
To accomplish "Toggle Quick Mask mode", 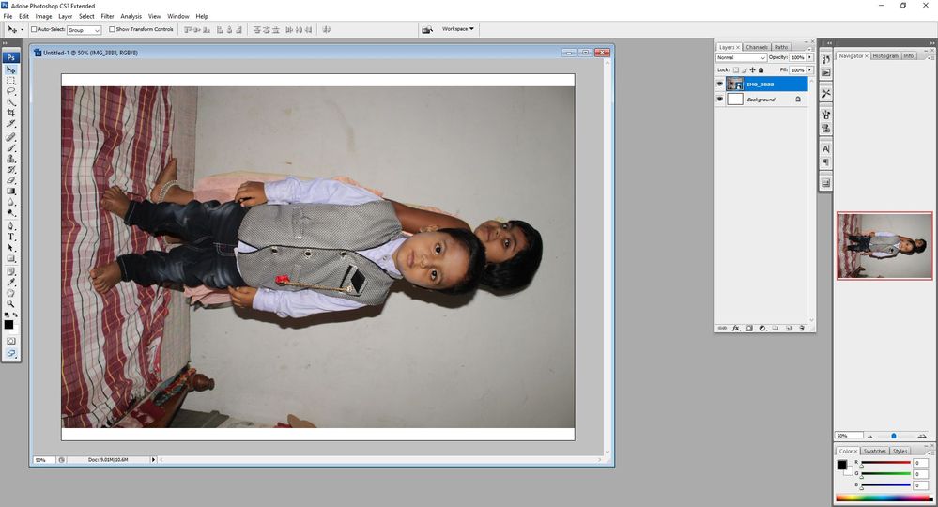I will (x=10, y=341).
